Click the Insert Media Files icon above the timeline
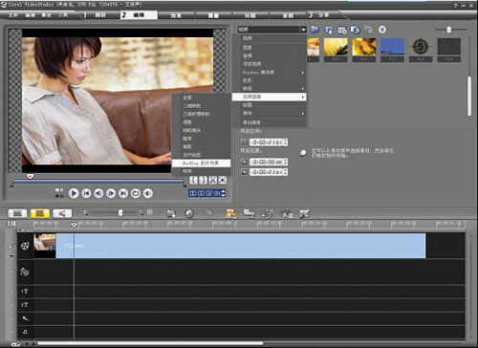This screenshot has height=348, width=478. (x=171, y=213)
